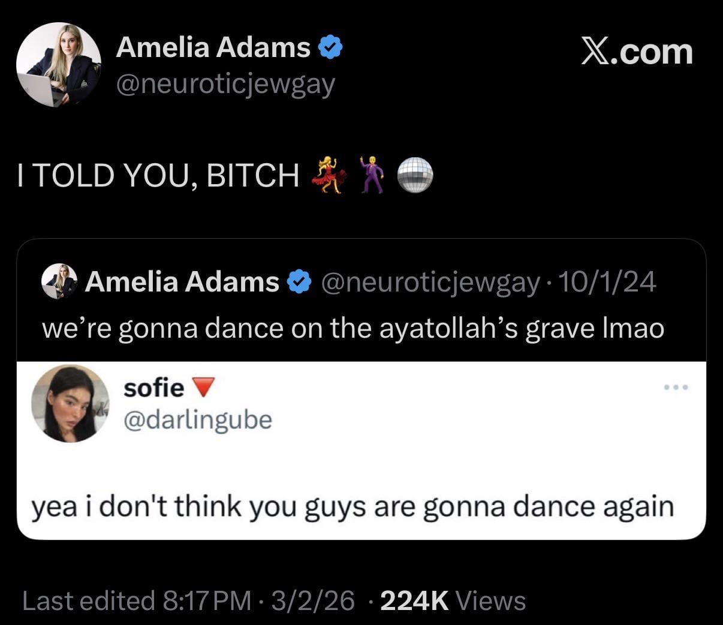Click the verified badge beside the top Amelia Adams name

[x=330, y=47]
